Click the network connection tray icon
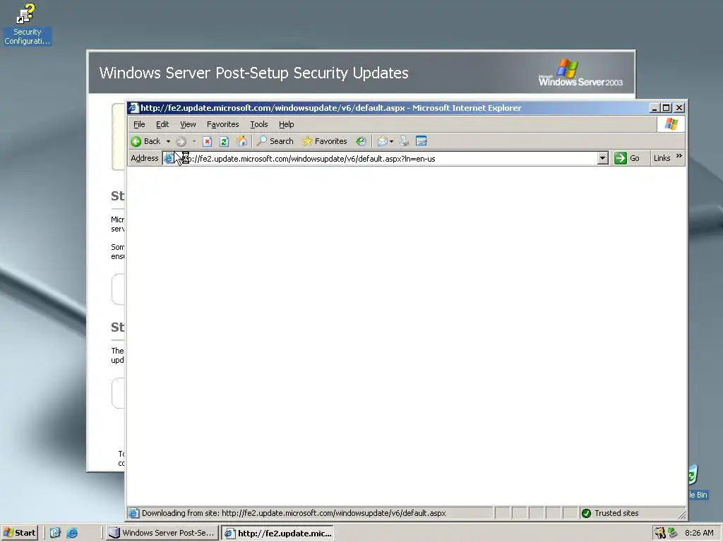The width and height of the screenshot is (723, 542). (672, 534)
